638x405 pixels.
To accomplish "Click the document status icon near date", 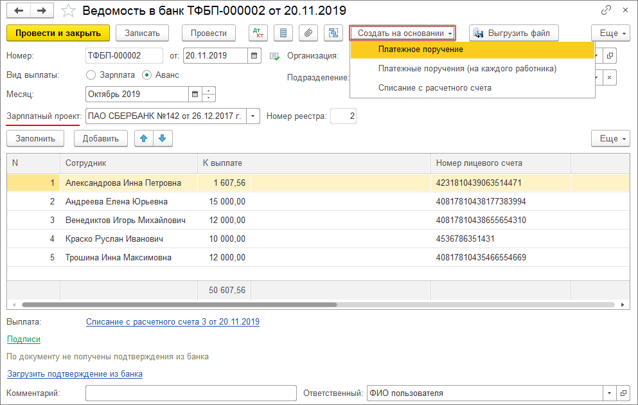I will (x=274, y=56).
